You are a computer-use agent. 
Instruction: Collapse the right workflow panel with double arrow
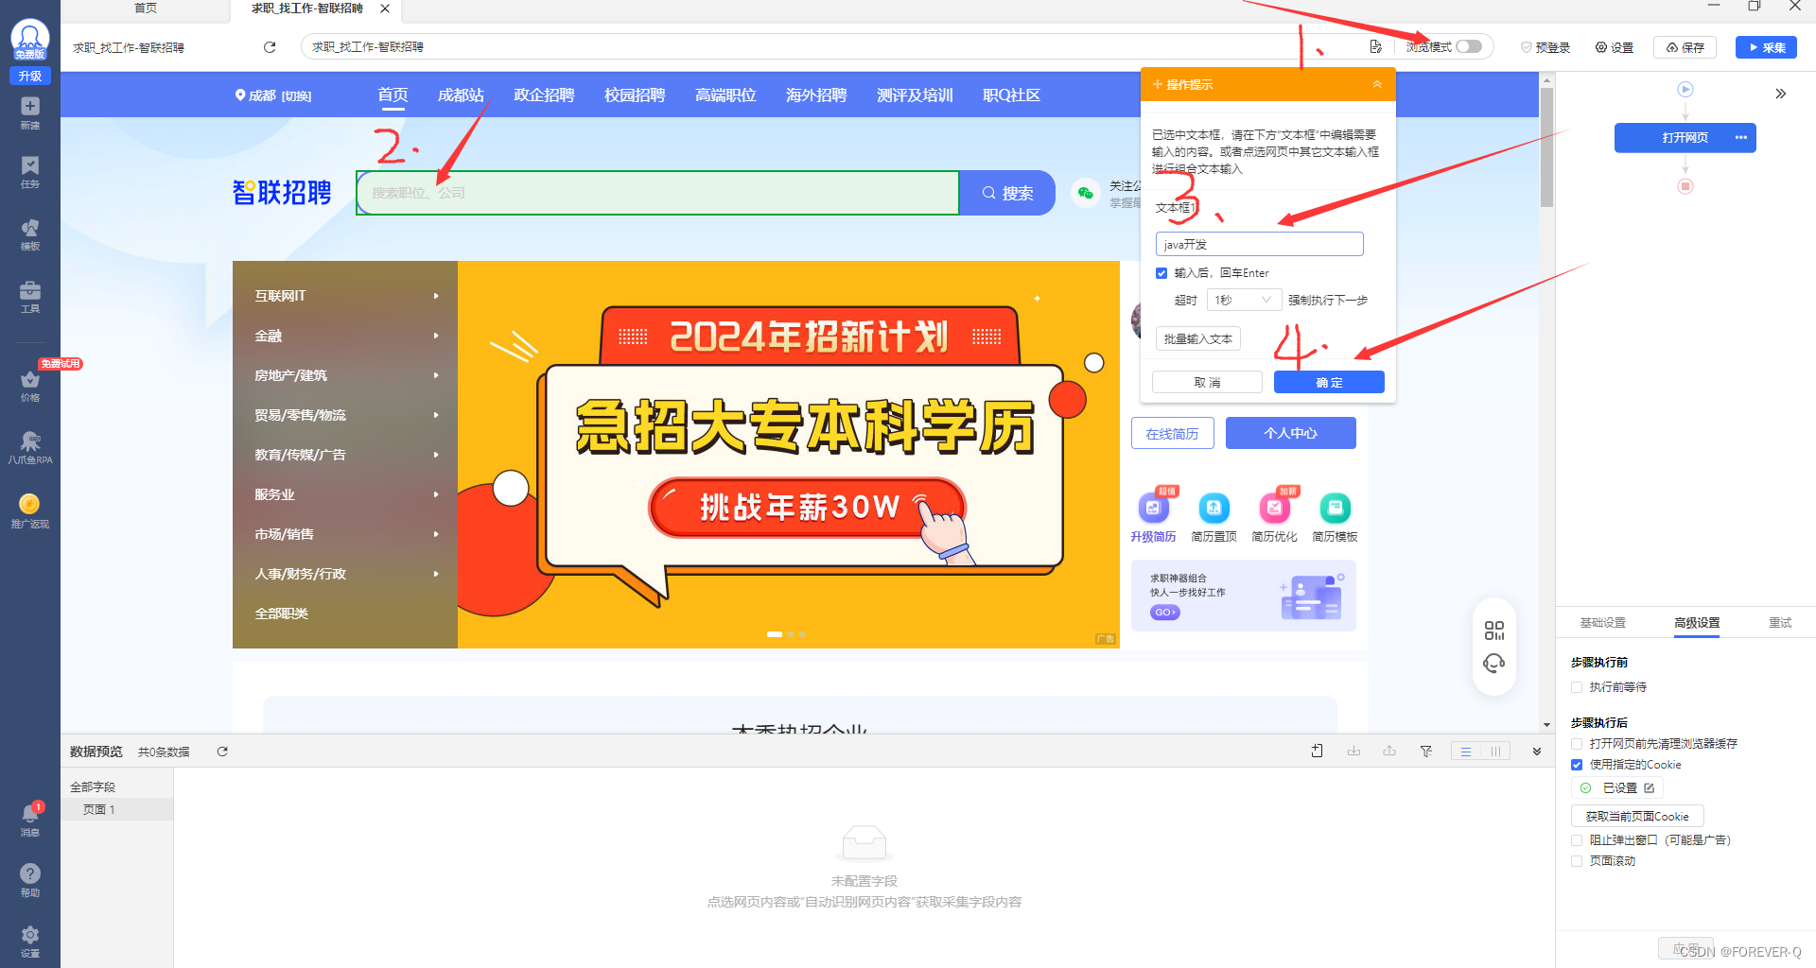[x=1780, y=94]
